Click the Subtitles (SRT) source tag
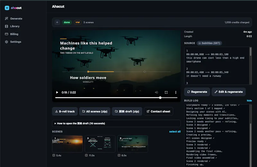 pos(209,43)
